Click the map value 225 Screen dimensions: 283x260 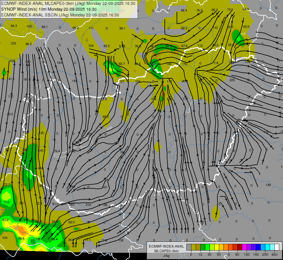pyautogui.click(x=232, y=80)
